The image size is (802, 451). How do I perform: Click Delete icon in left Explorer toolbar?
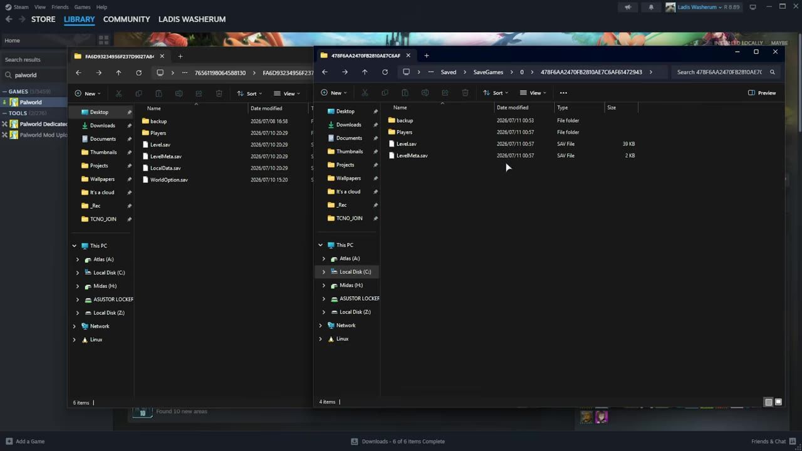(x=219, y=93)
